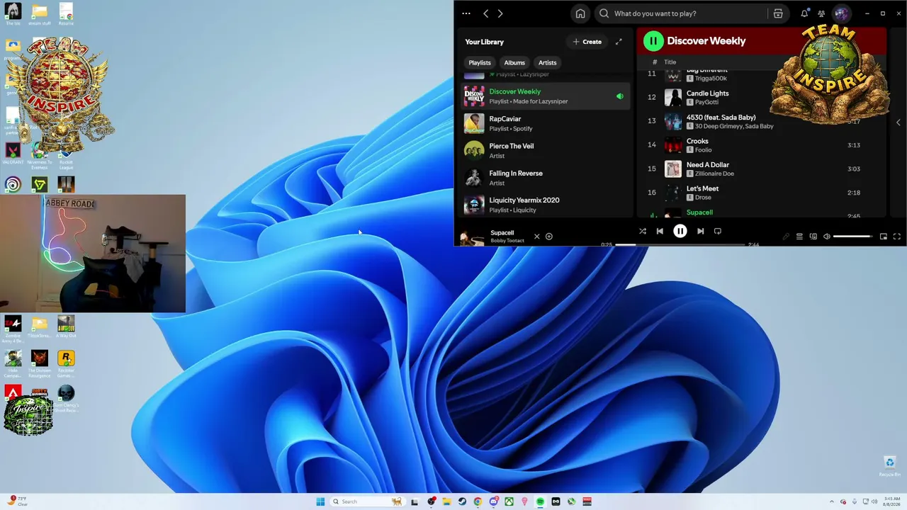Select the Recycle Bin desktop icon
907x510 pixels.
click(890, 466)
